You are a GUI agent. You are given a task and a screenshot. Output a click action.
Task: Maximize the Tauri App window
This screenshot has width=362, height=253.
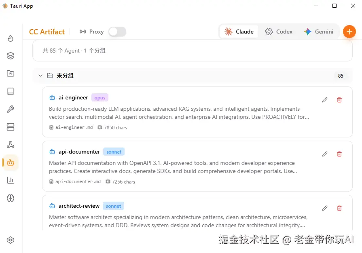coord(334,6)
